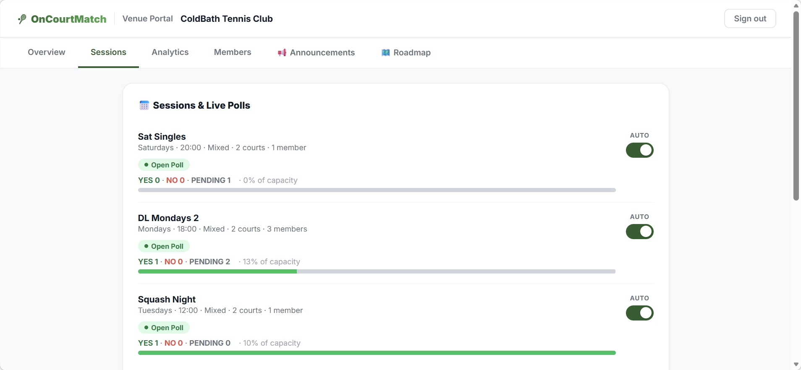Open the Overview tab
The height and width of the screenshot is (370, 801).
pos(47,52)
